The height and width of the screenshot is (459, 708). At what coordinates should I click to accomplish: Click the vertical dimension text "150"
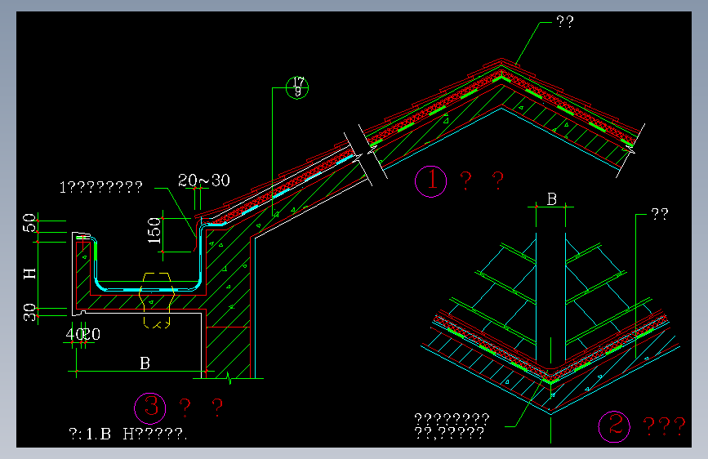154,230
